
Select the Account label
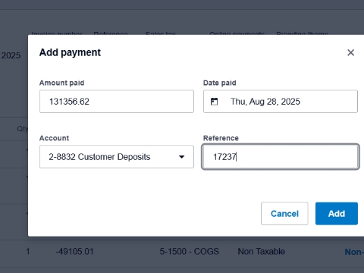coord(54,138)
